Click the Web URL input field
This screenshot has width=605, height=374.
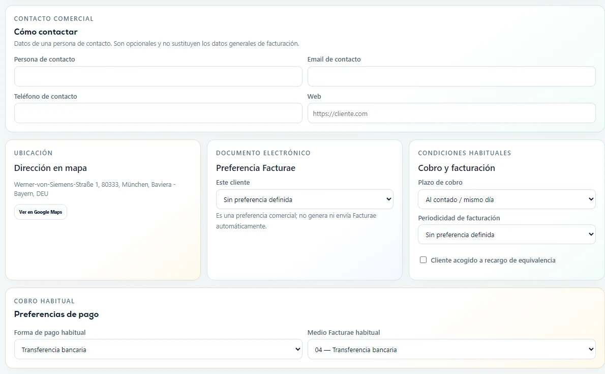451,113
